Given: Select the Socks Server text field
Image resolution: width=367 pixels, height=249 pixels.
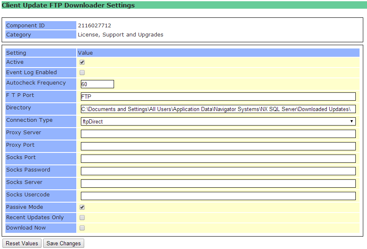Looking at the screenshot, I should (218, 184).
